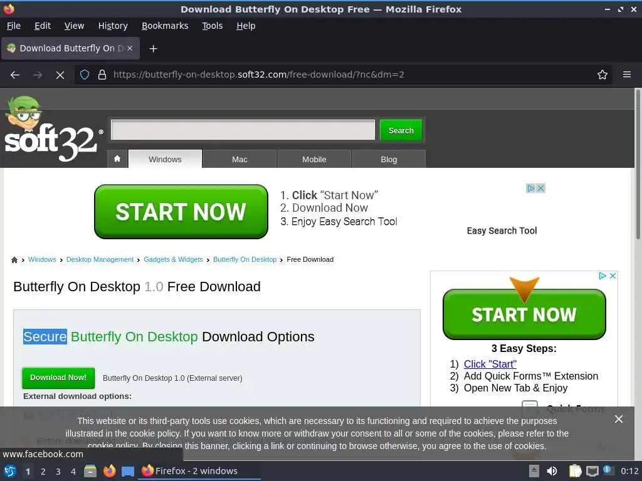Image resolution: width=642 pixels, height=481 pixels.
Task: Click the highlighted word Secure
Action: (45, 336)
